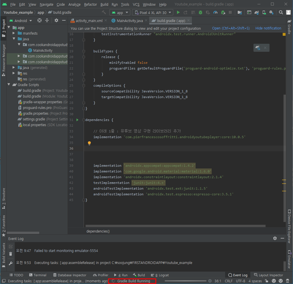Open the VCS menu

tap(136, 4)
